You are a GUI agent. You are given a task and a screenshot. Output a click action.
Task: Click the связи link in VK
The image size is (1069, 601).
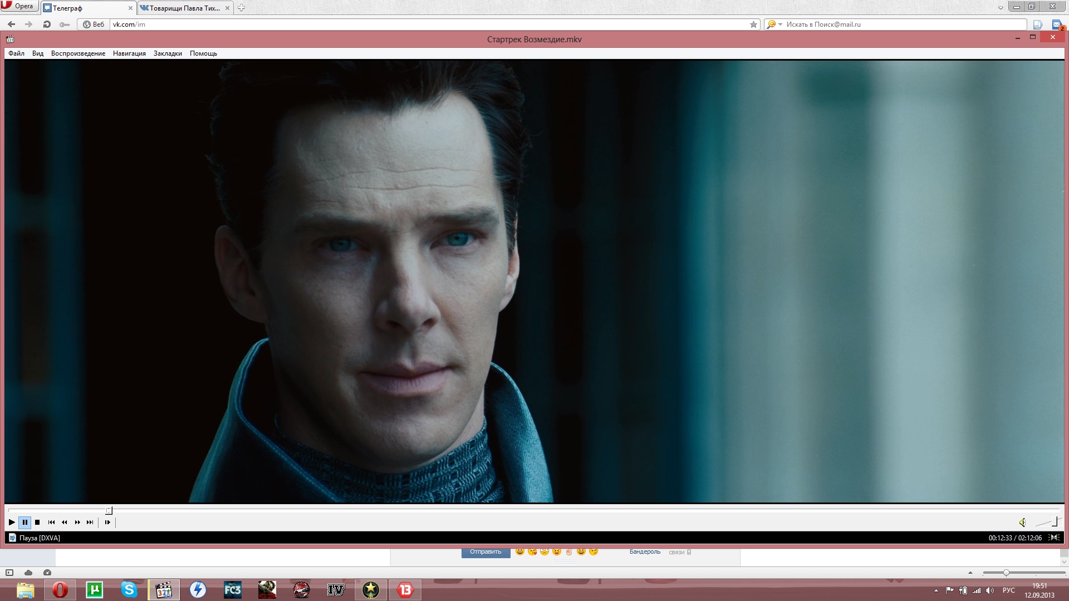(676, 552)
